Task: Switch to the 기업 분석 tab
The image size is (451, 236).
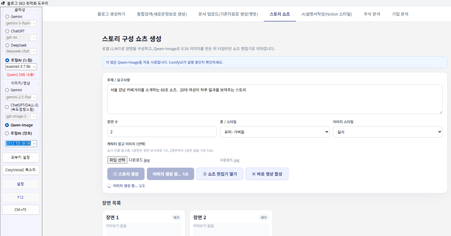Action: coord(400,14)
